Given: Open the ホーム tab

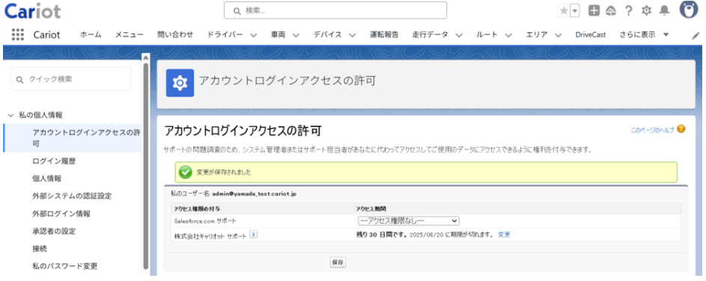Looking at the screenshot, I should click(91, 34).
